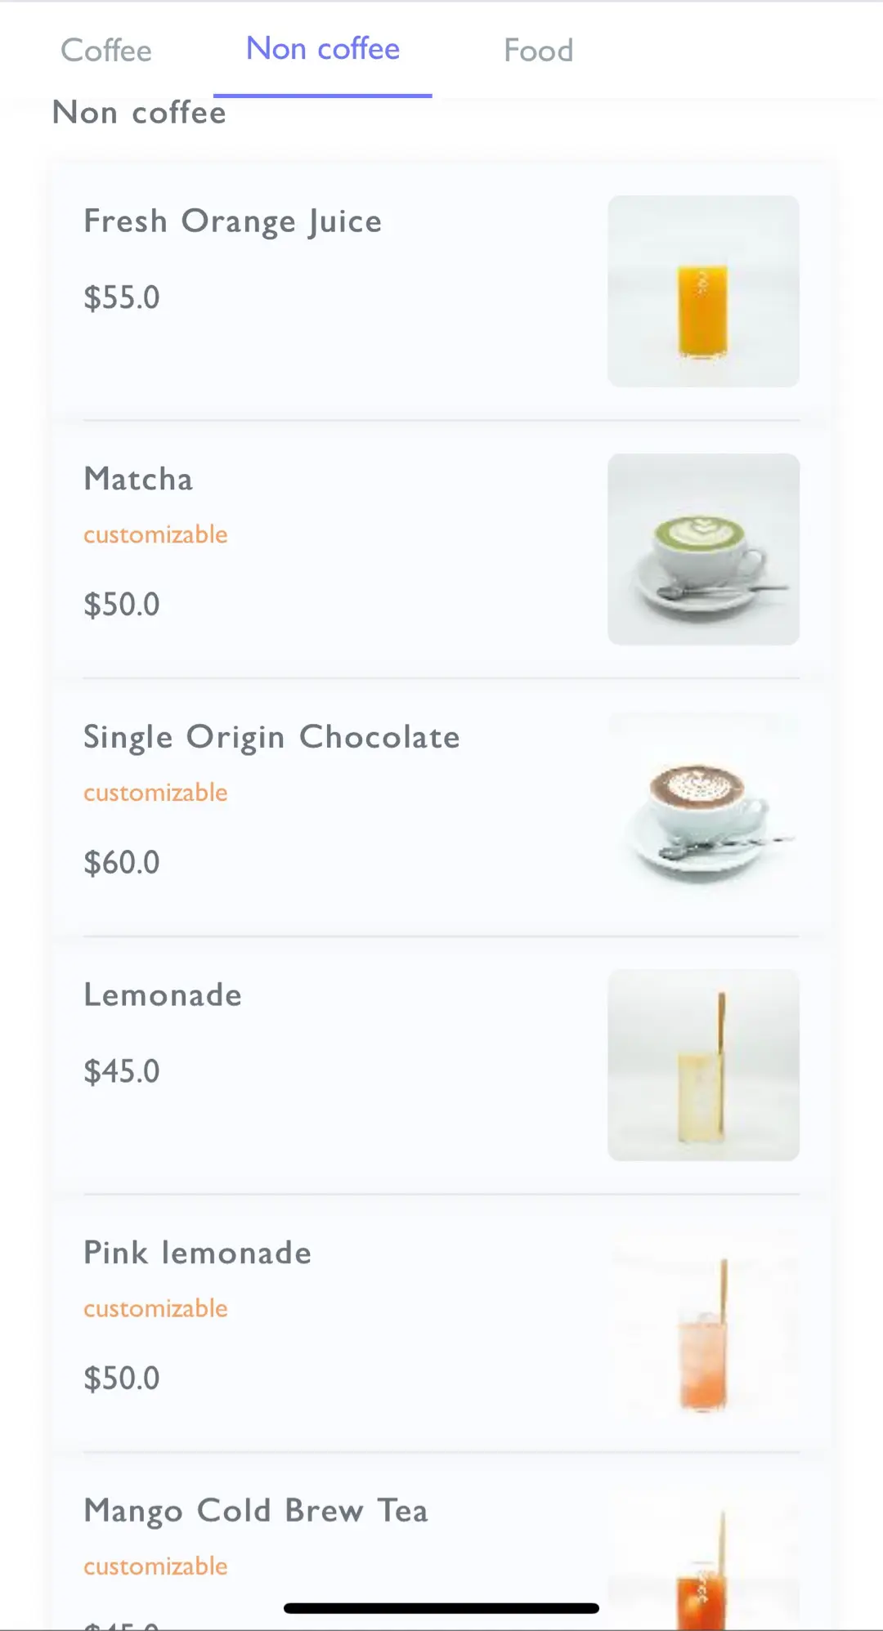Screen dimensions: 883x1631
Task: Tap the home indicator bar
Action: tap(441, 1608)
